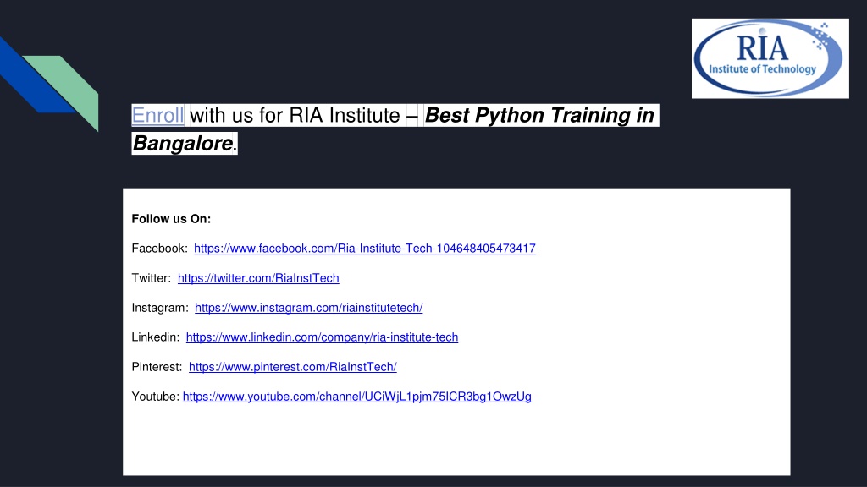Viewport: 867px width, 487px height.
Task: Open the Pinterest RiaInstTech link
Action: [292, 367]
